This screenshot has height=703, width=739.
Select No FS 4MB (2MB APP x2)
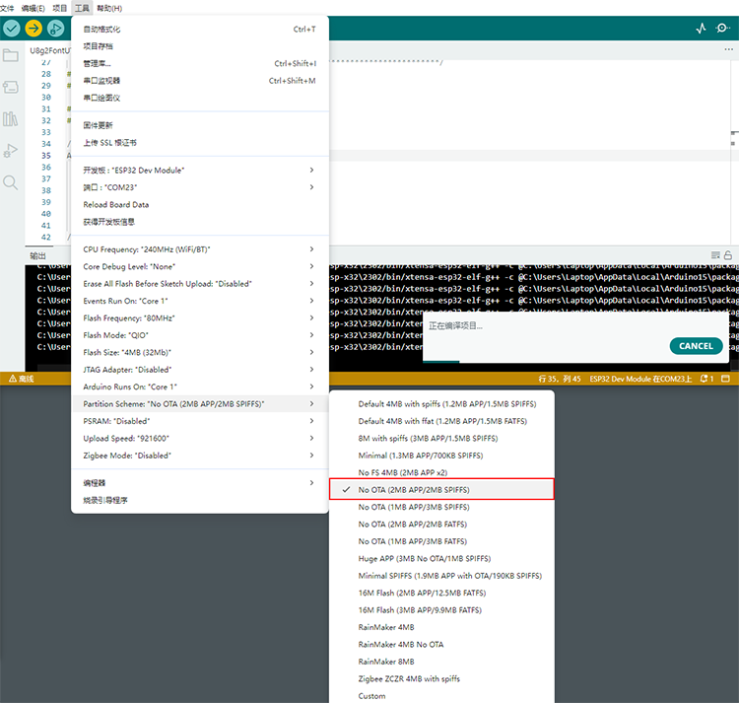[x=441, y=472]
